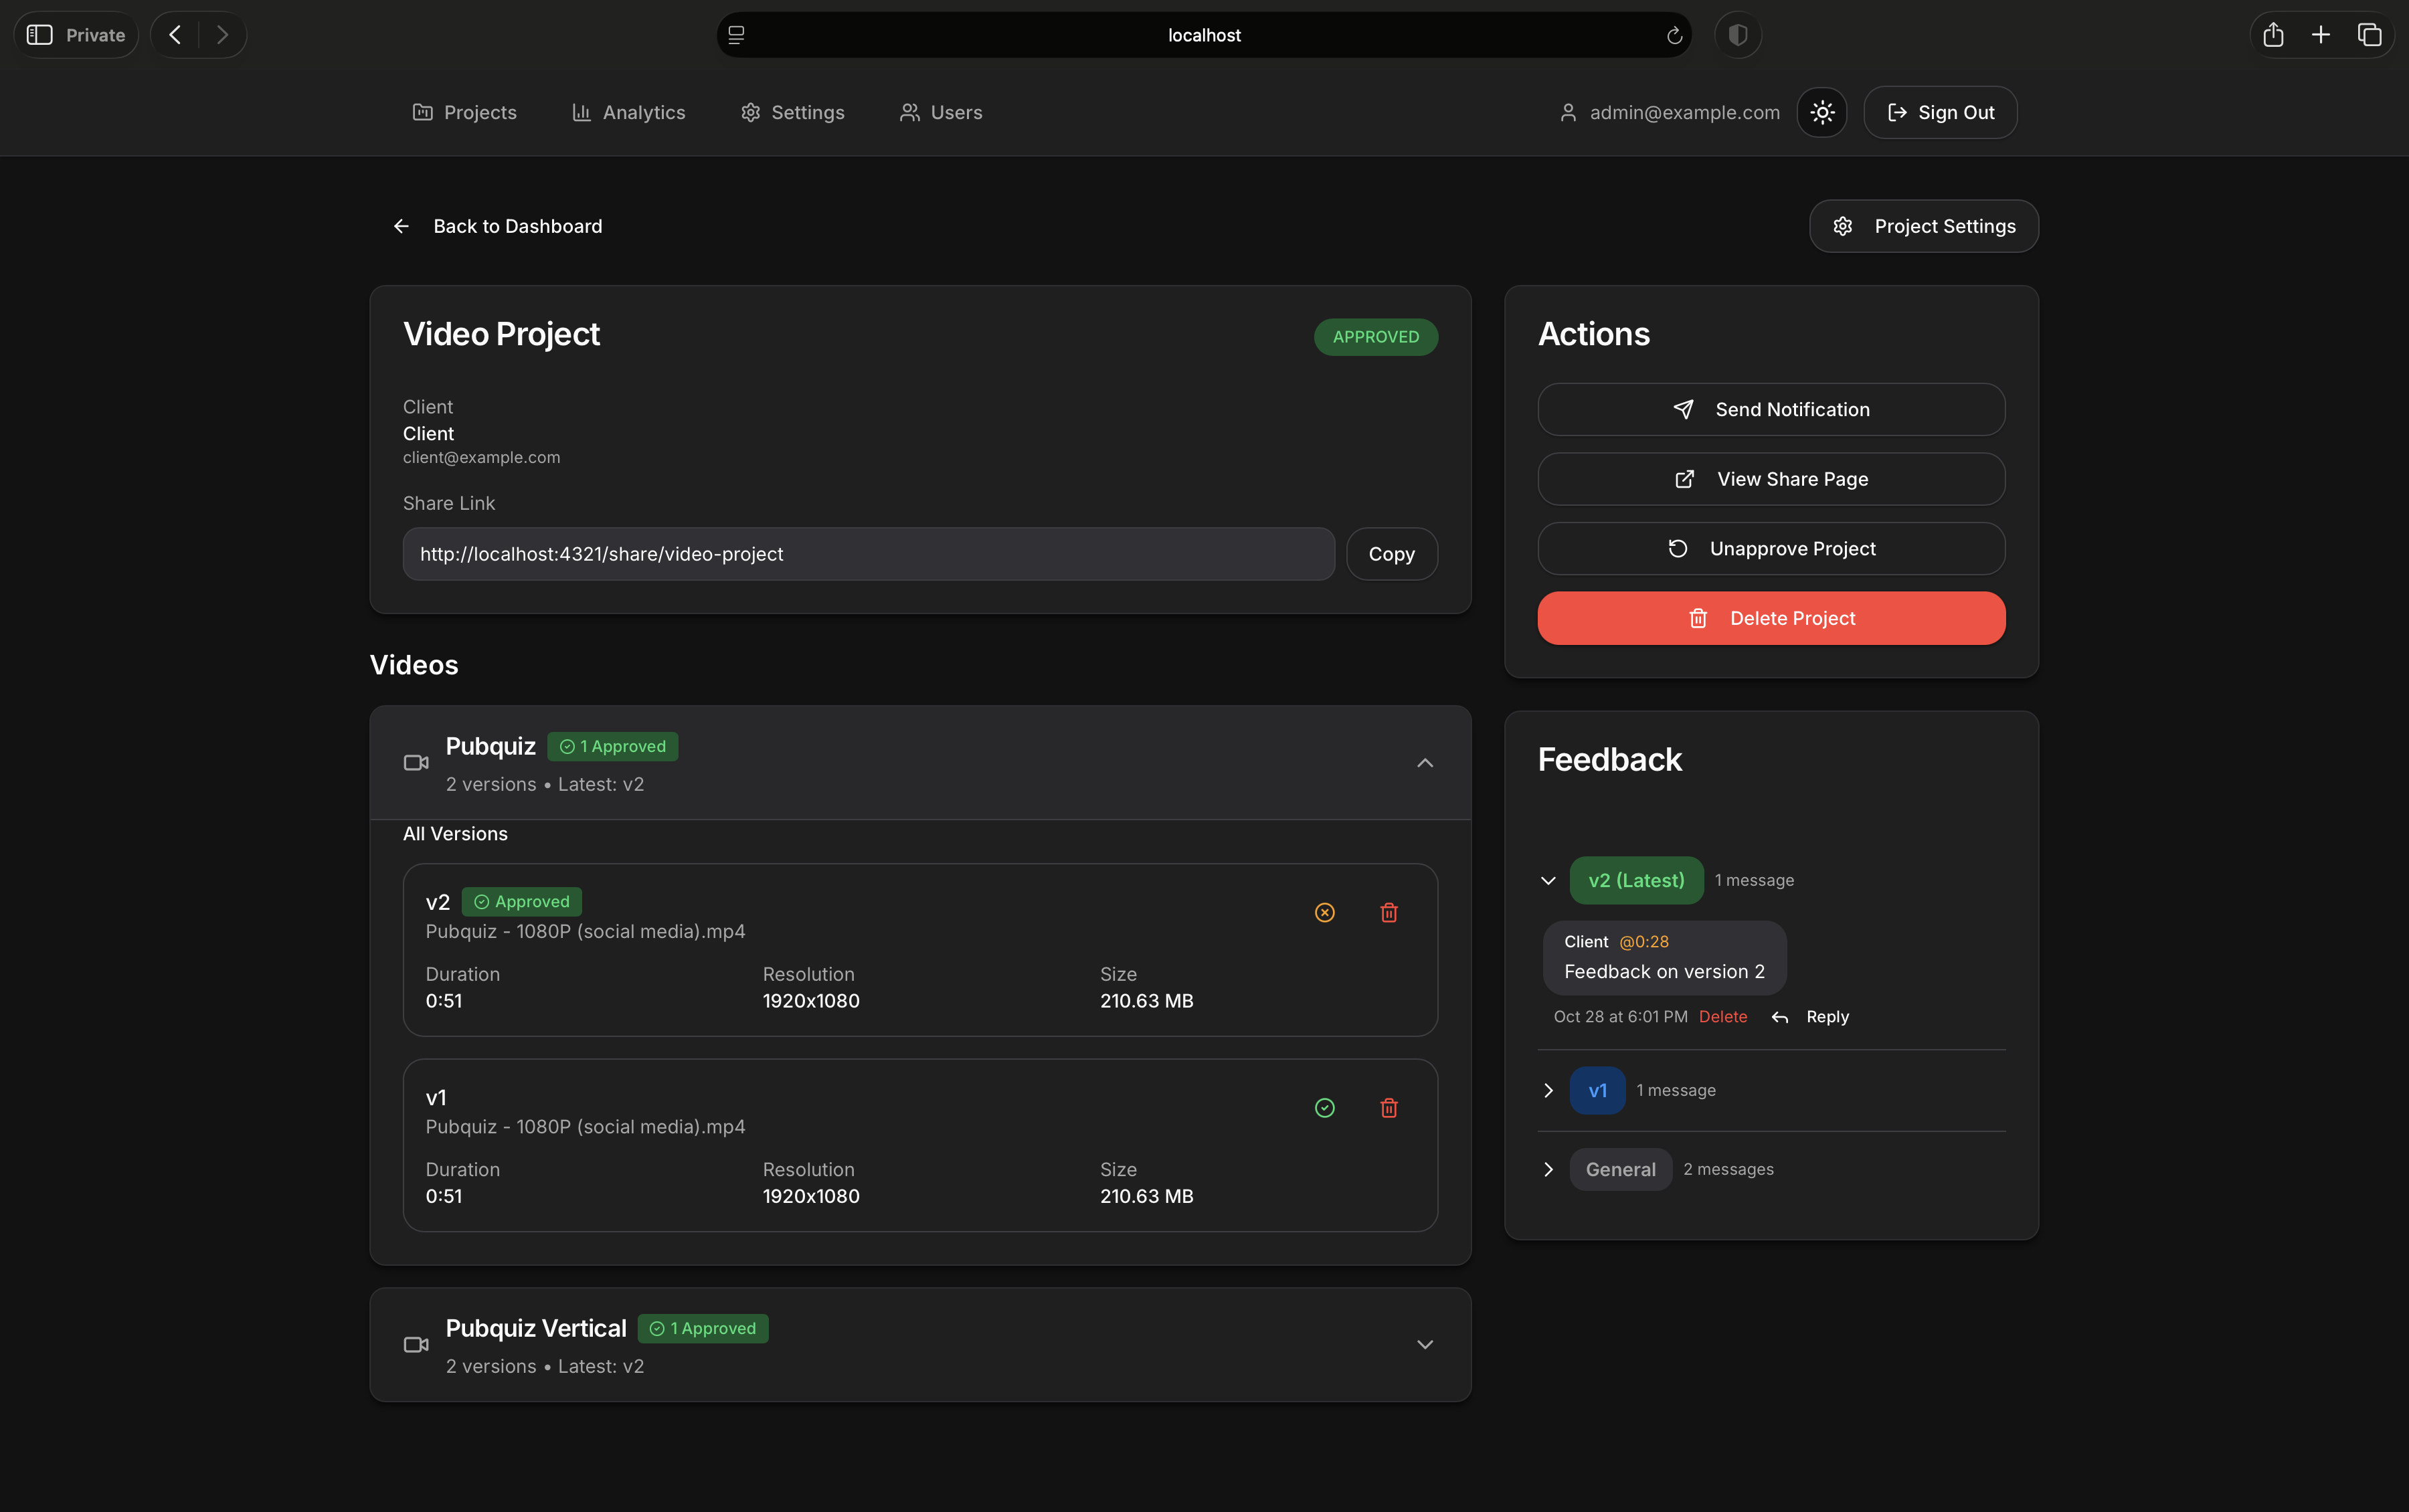Toggle light/dark theme sun button
The width and height of the screenshot is (2409, 1512).
[1822, 112]
